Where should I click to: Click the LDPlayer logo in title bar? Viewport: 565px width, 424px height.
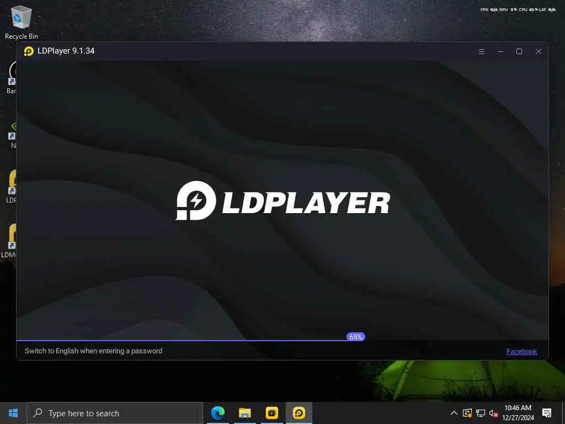29,51
